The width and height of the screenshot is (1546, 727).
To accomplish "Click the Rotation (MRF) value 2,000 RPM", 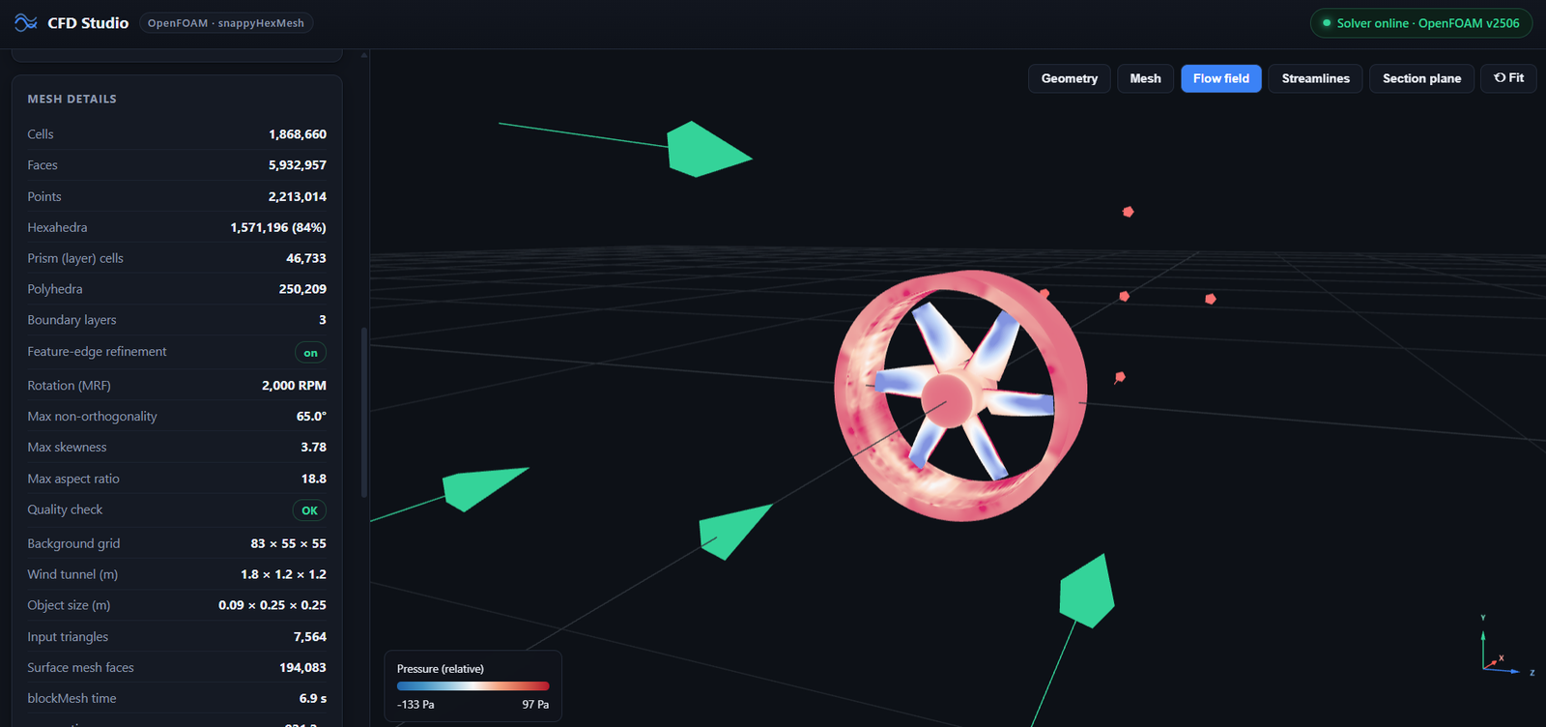I will (x=294, y=386).
